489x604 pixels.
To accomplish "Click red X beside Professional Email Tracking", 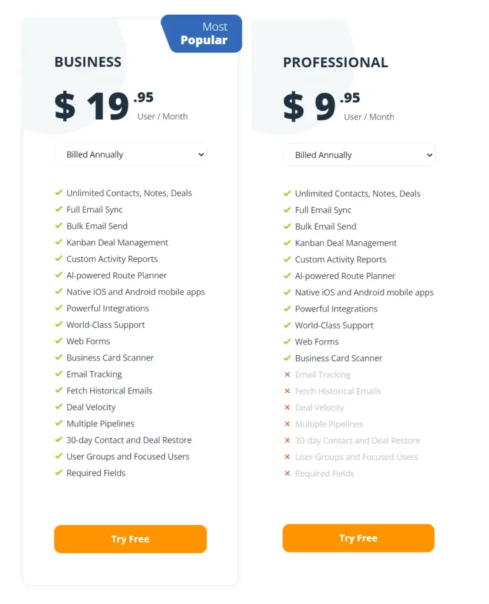I will pos(287,375).
